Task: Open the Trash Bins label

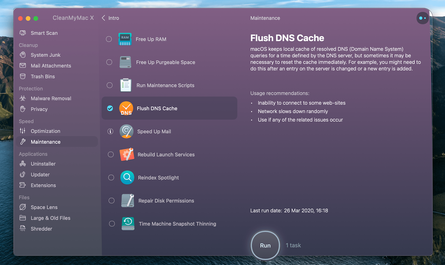Action: point(43,76)
